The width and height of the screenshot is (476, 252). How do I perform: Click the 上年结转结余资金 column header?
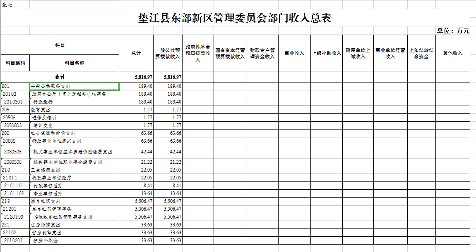(421, 53)
